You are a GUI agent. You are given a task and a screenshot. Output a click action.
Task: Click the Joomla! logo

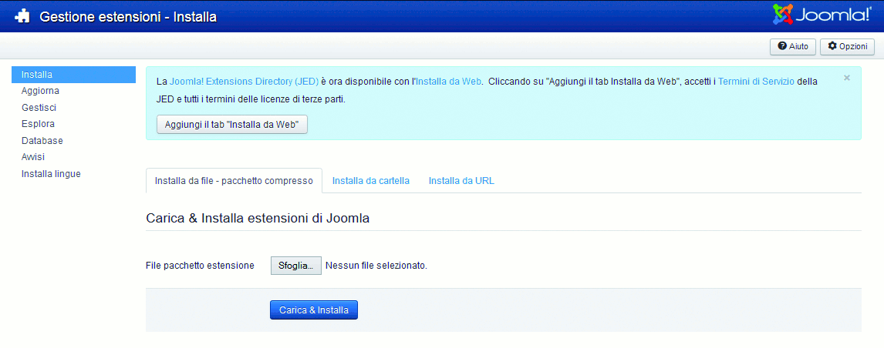[822, 15]
